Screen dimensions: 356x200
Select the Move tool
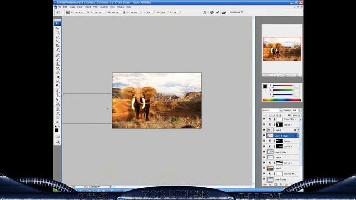[57, 28]
